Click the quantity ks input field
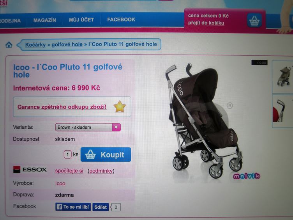 [68, 154]
